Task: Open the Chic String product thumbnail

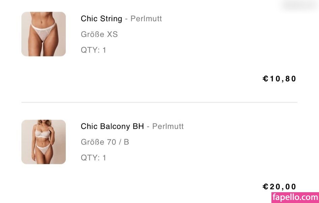Action: pyautogui.click(x=44, y=34)
